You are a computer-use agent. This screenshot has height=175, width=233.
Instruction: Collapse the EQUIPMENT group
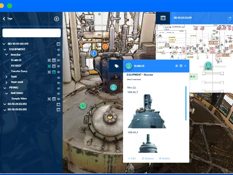pos(5,49)
